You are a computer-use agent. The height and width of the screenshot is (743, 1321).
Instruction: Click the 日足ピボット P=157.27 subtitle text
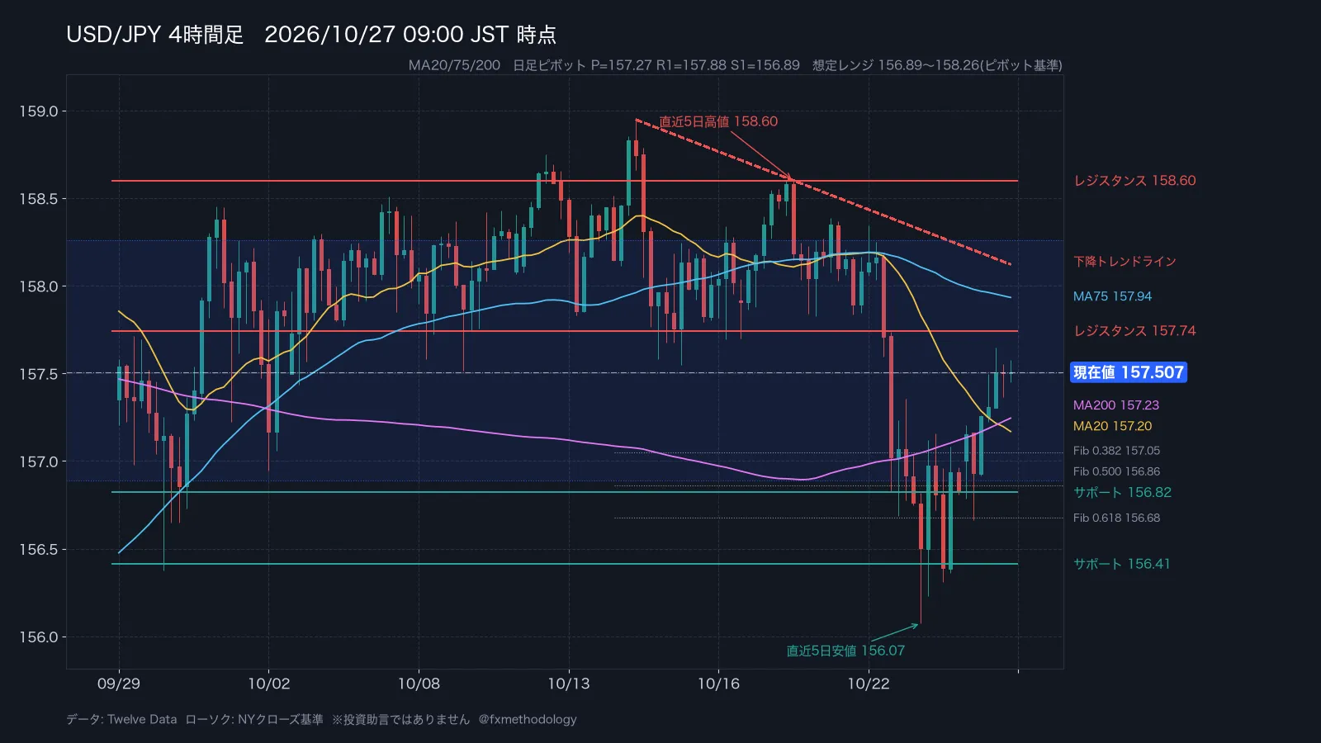[x=582, y=65]
